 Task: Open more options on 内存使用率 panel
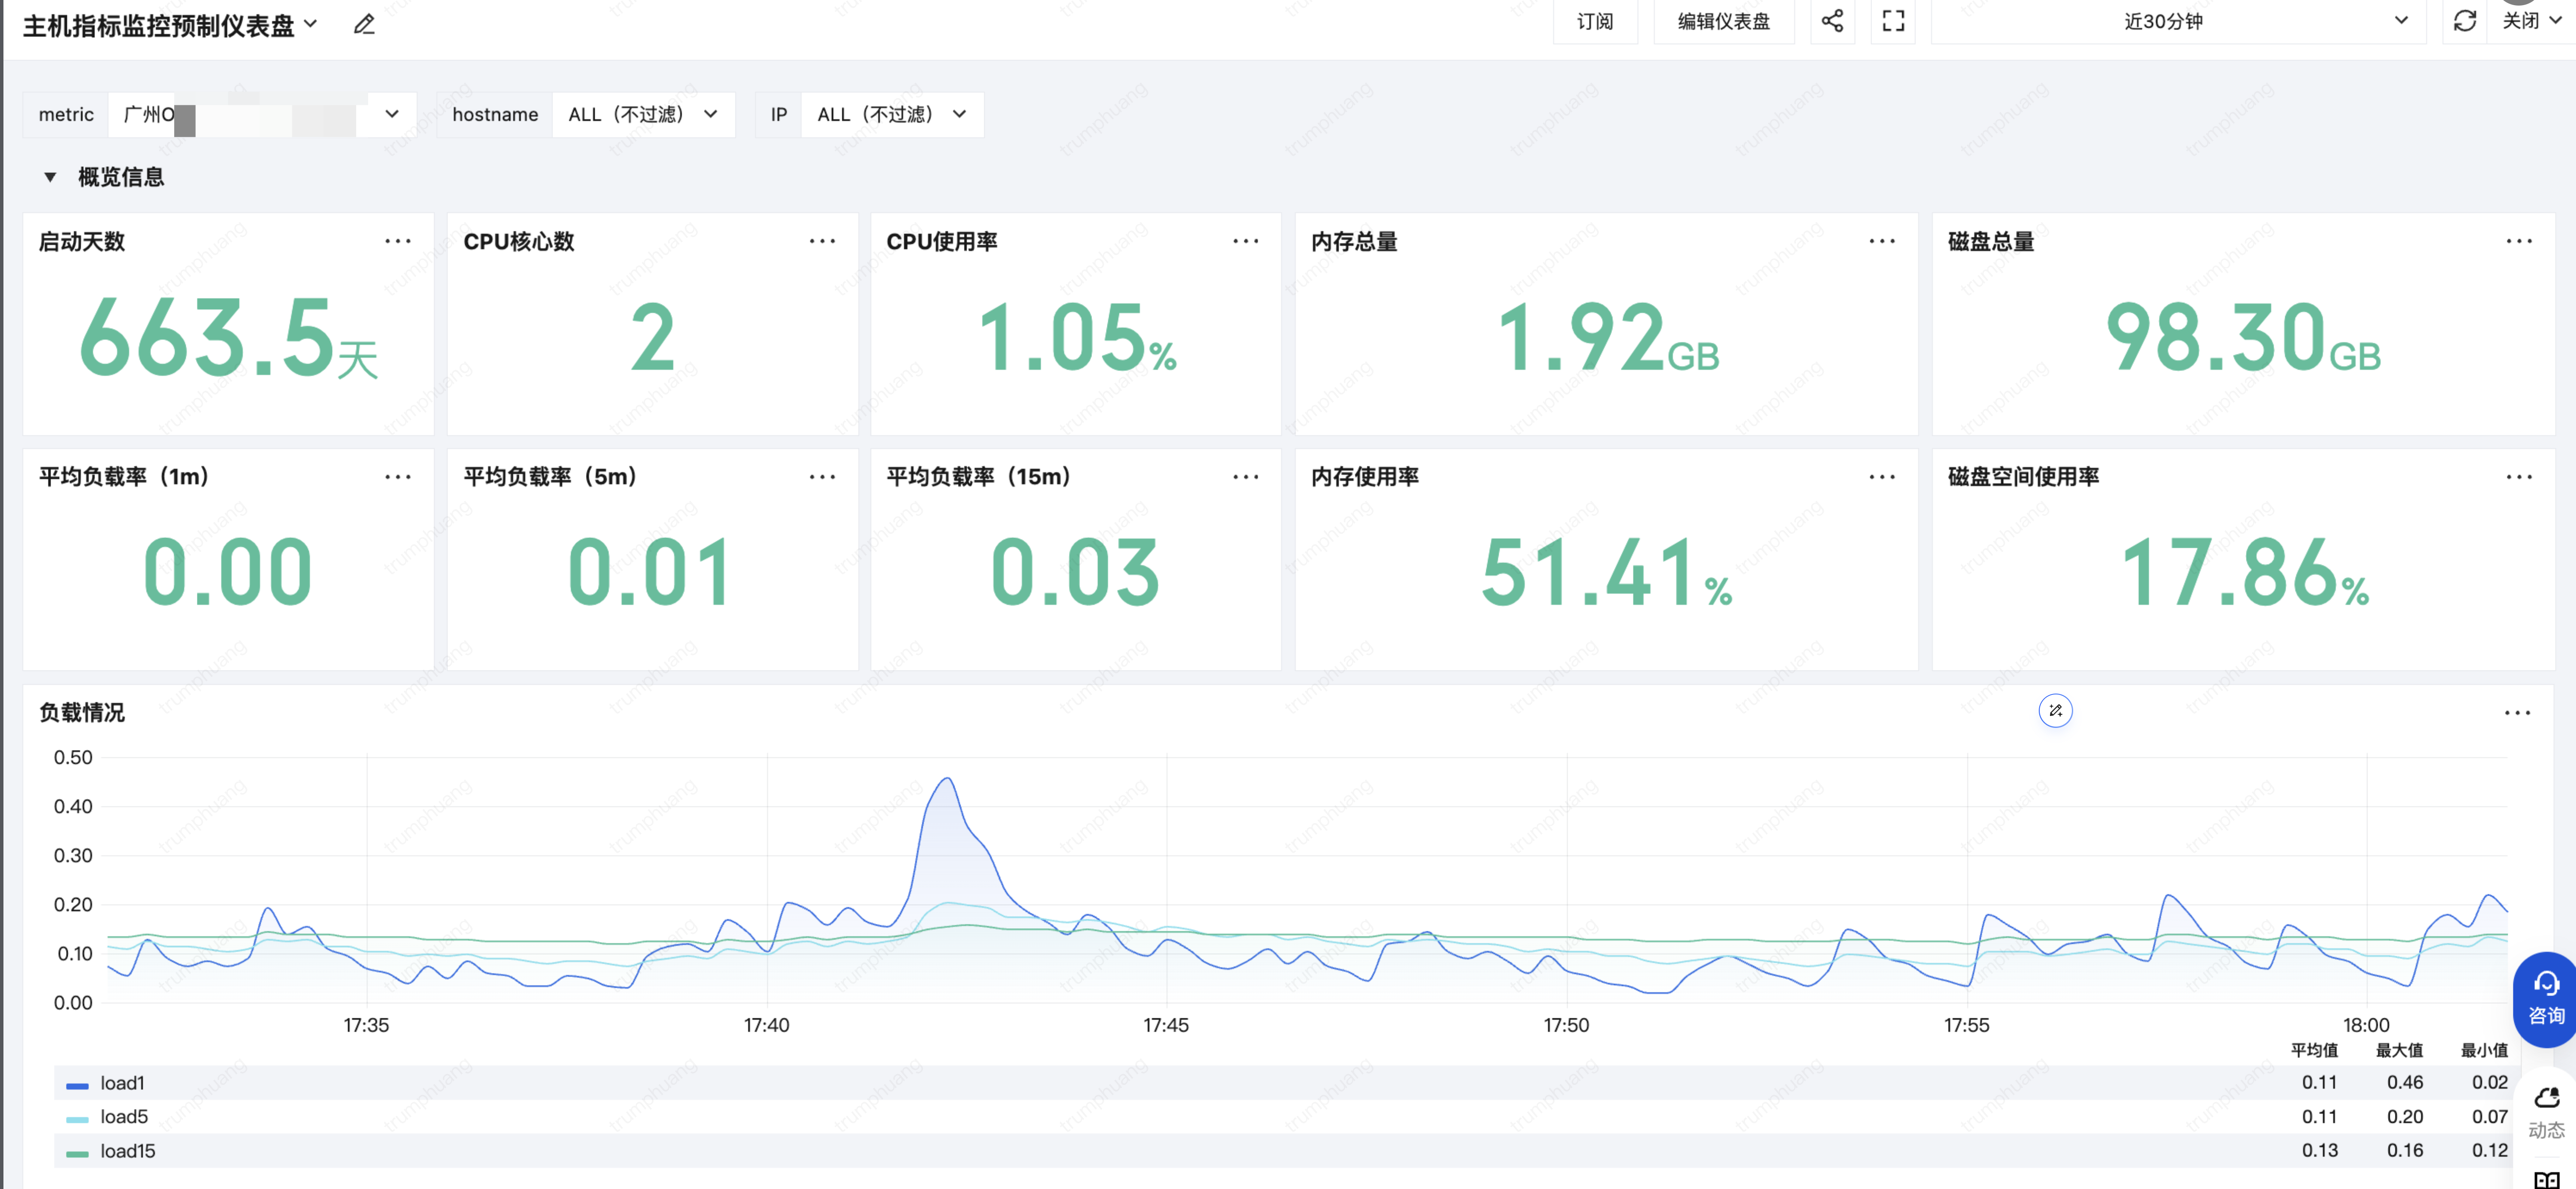pos(1882,477)
